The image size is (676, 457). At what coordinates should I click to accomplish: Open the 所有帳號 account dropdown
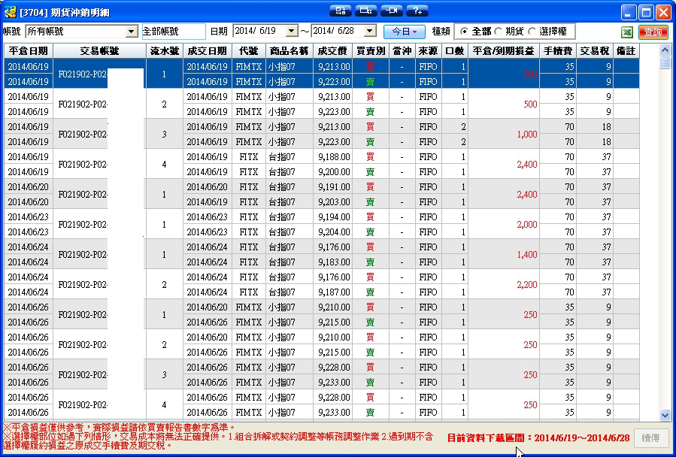[x=131, y=32]
